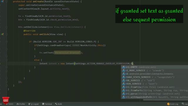Click the Logcat icon in the bottom bar
This screenshot has height=106, width=188.
[29, 104]
